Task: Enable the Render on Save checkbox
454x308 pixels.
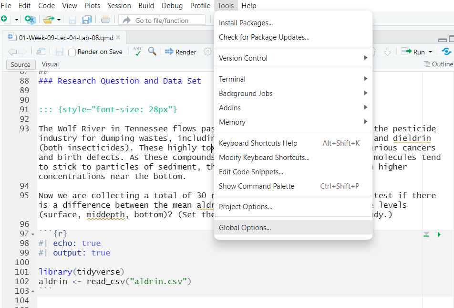Action: (72, 52)
